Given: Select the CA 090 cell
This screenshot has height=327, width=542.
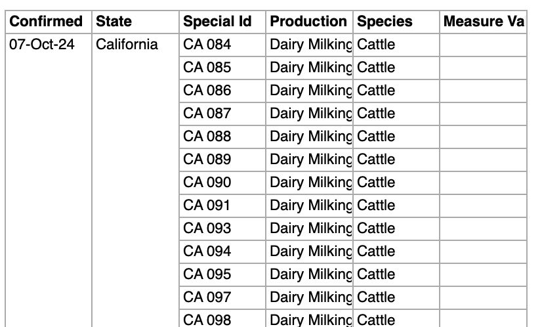Looking at the screenshot, I should point(207,183).
